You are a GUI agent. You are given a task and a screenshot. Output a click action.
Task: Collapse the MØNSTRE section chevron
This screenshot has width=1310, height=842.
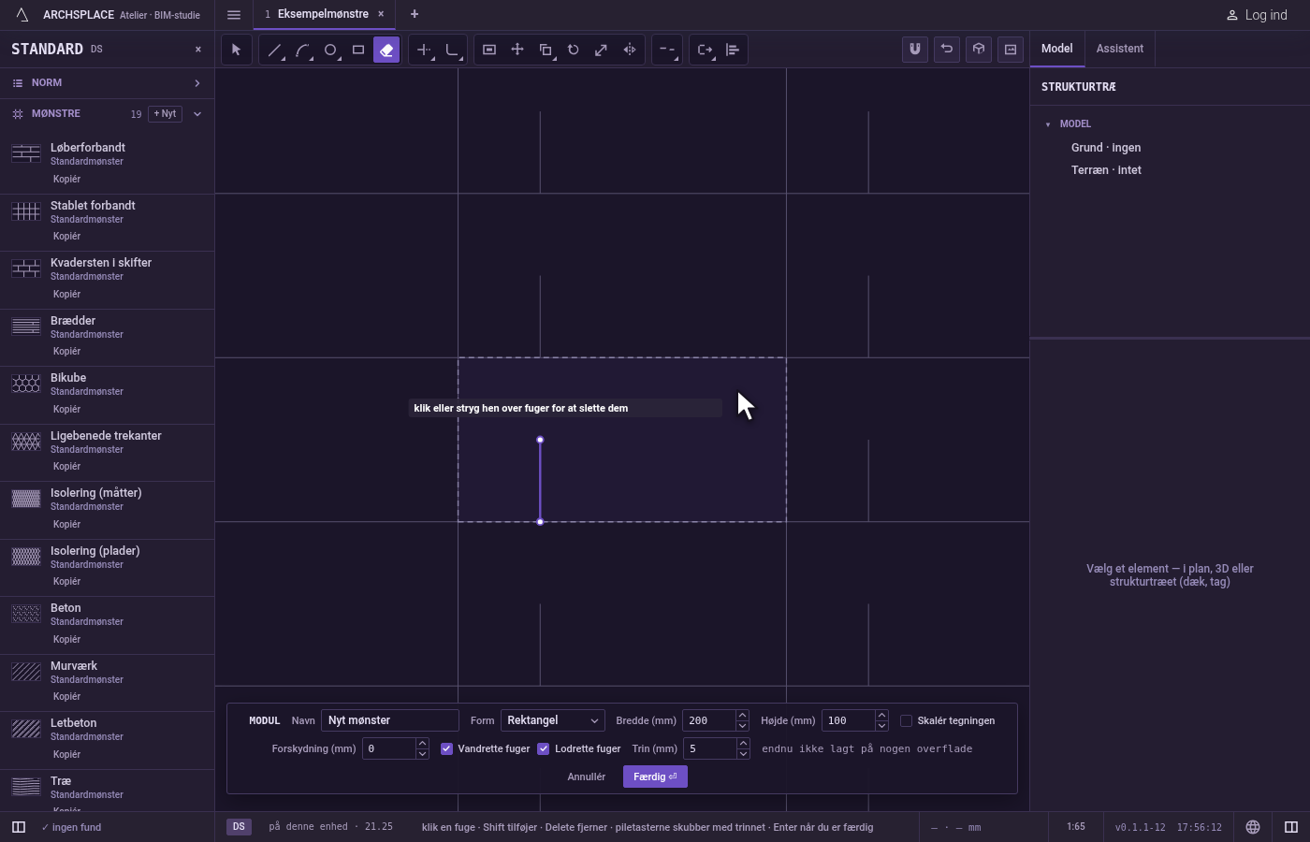coord(197,114)
